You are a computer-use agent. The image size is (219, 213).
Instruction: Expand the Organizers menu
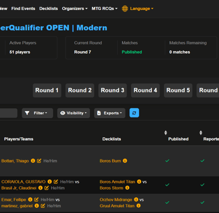(x=75, y=9)
